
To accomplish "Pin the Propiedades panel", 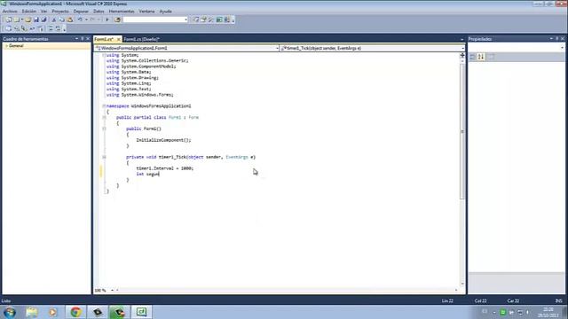I will (x=557, y=39).
